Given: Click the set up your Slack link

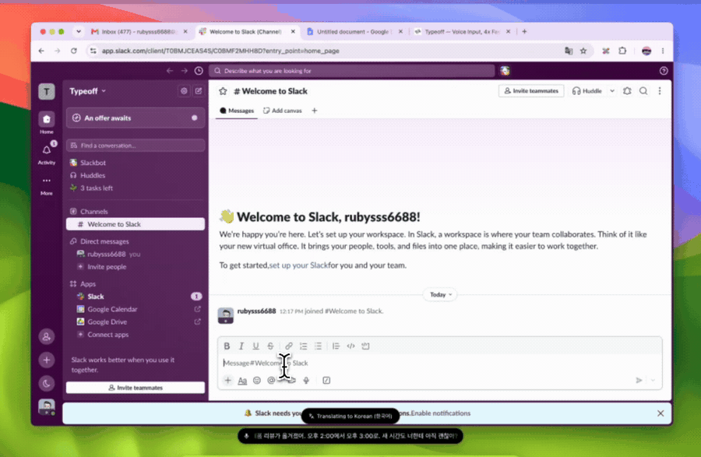Looking at the screenshot, I should pyautogui.click(x=298, y=265).
